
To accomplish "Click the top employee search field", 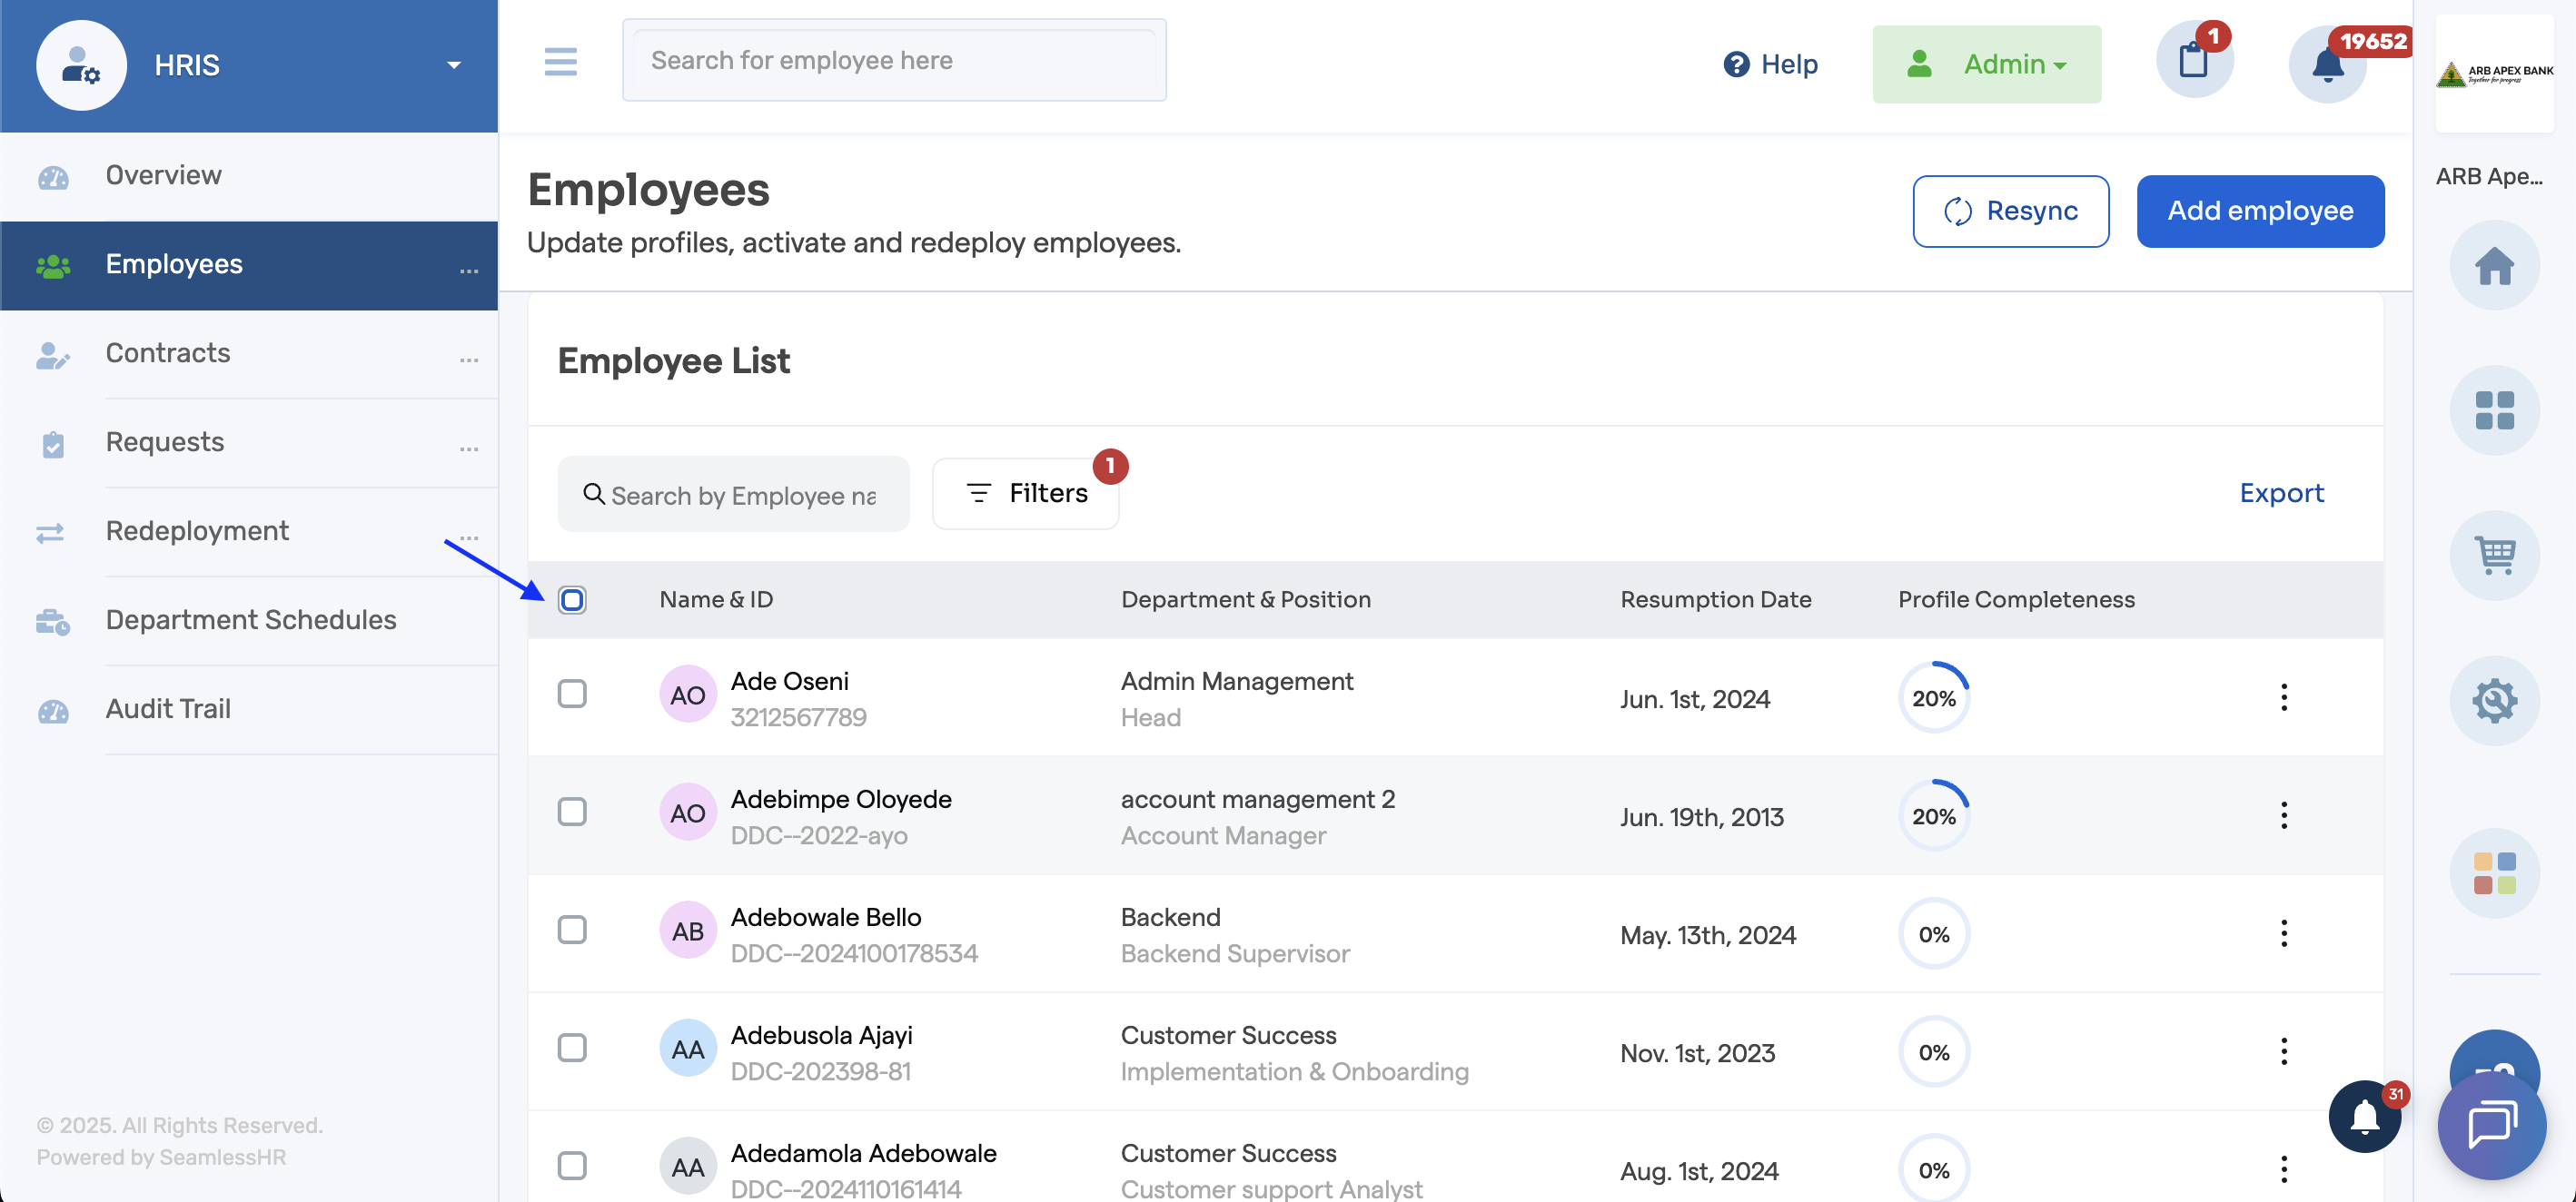I will tap(894, 60).
